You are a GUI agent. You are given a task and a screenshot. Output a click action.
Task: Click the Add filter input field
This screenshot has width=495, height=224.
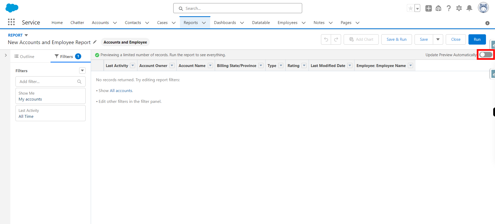point(51,81)
